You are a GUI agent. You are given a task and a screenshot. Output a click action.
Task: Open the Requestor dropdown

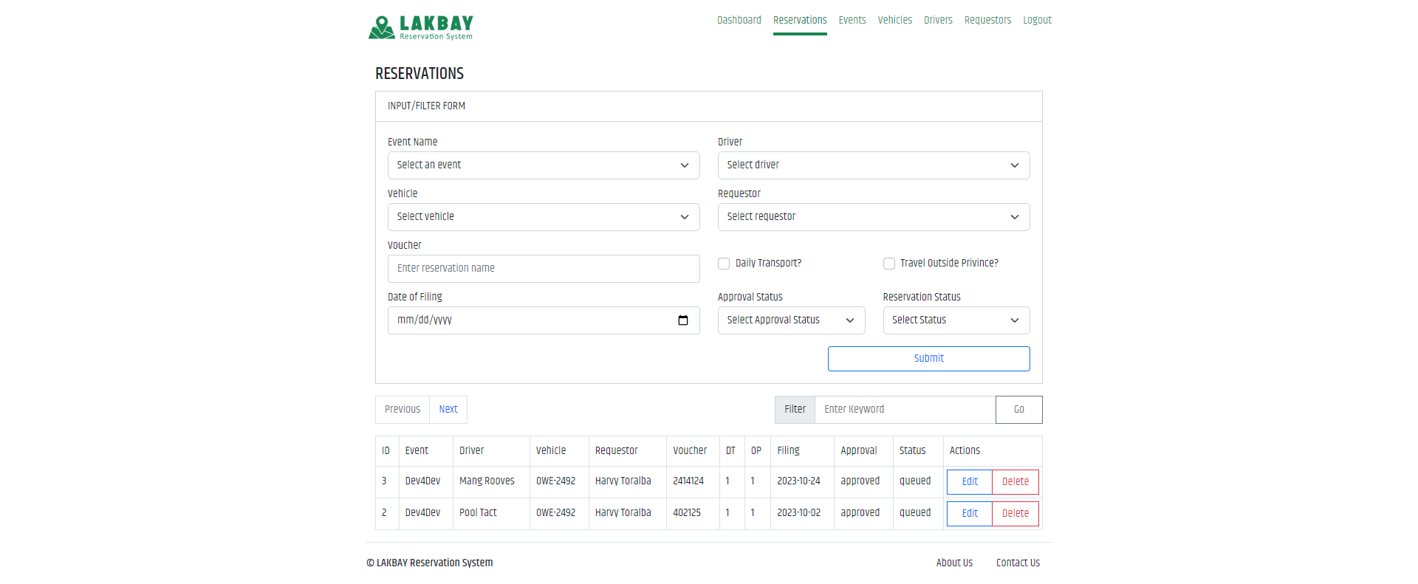point(873,217)
